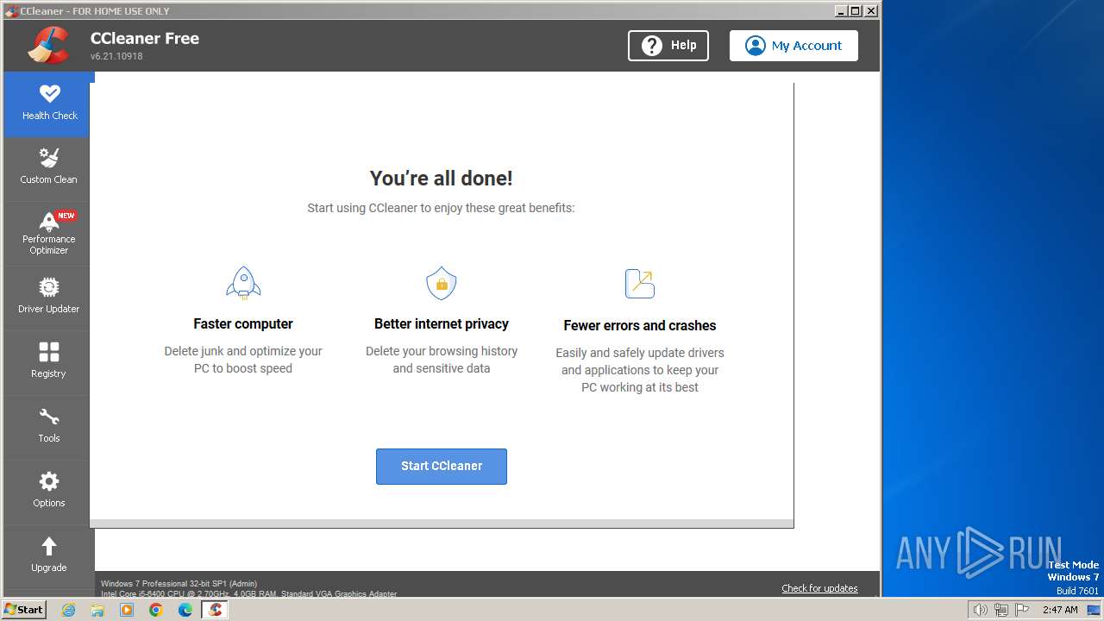Viewport: 1104px width, 621px height.
Task: Open the Windows Start menu
Action: (x=23, y=610)
